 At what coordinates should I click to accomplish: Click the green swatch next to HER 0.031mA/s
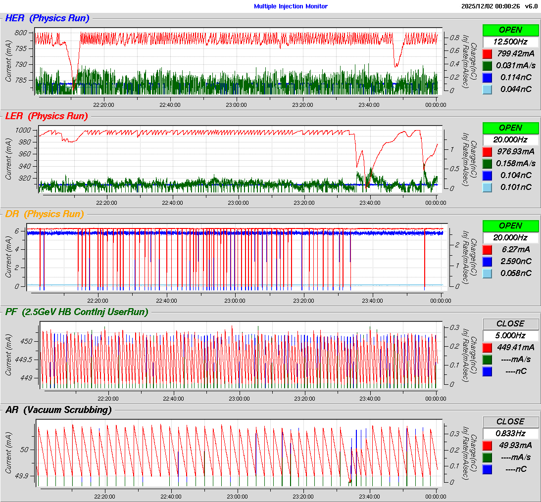(487, 65)
